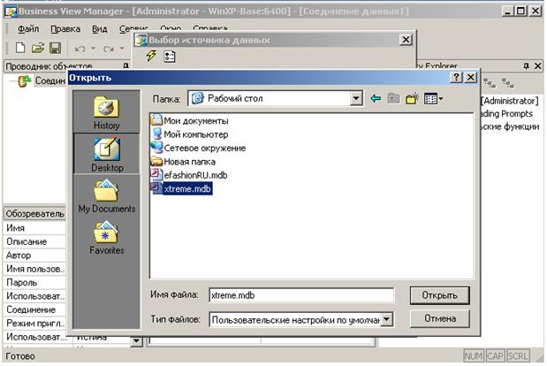The image size is (547, 366).
Task: Click the New document toolbar icon
Action: pyautogui.click(x=20, y=48)
